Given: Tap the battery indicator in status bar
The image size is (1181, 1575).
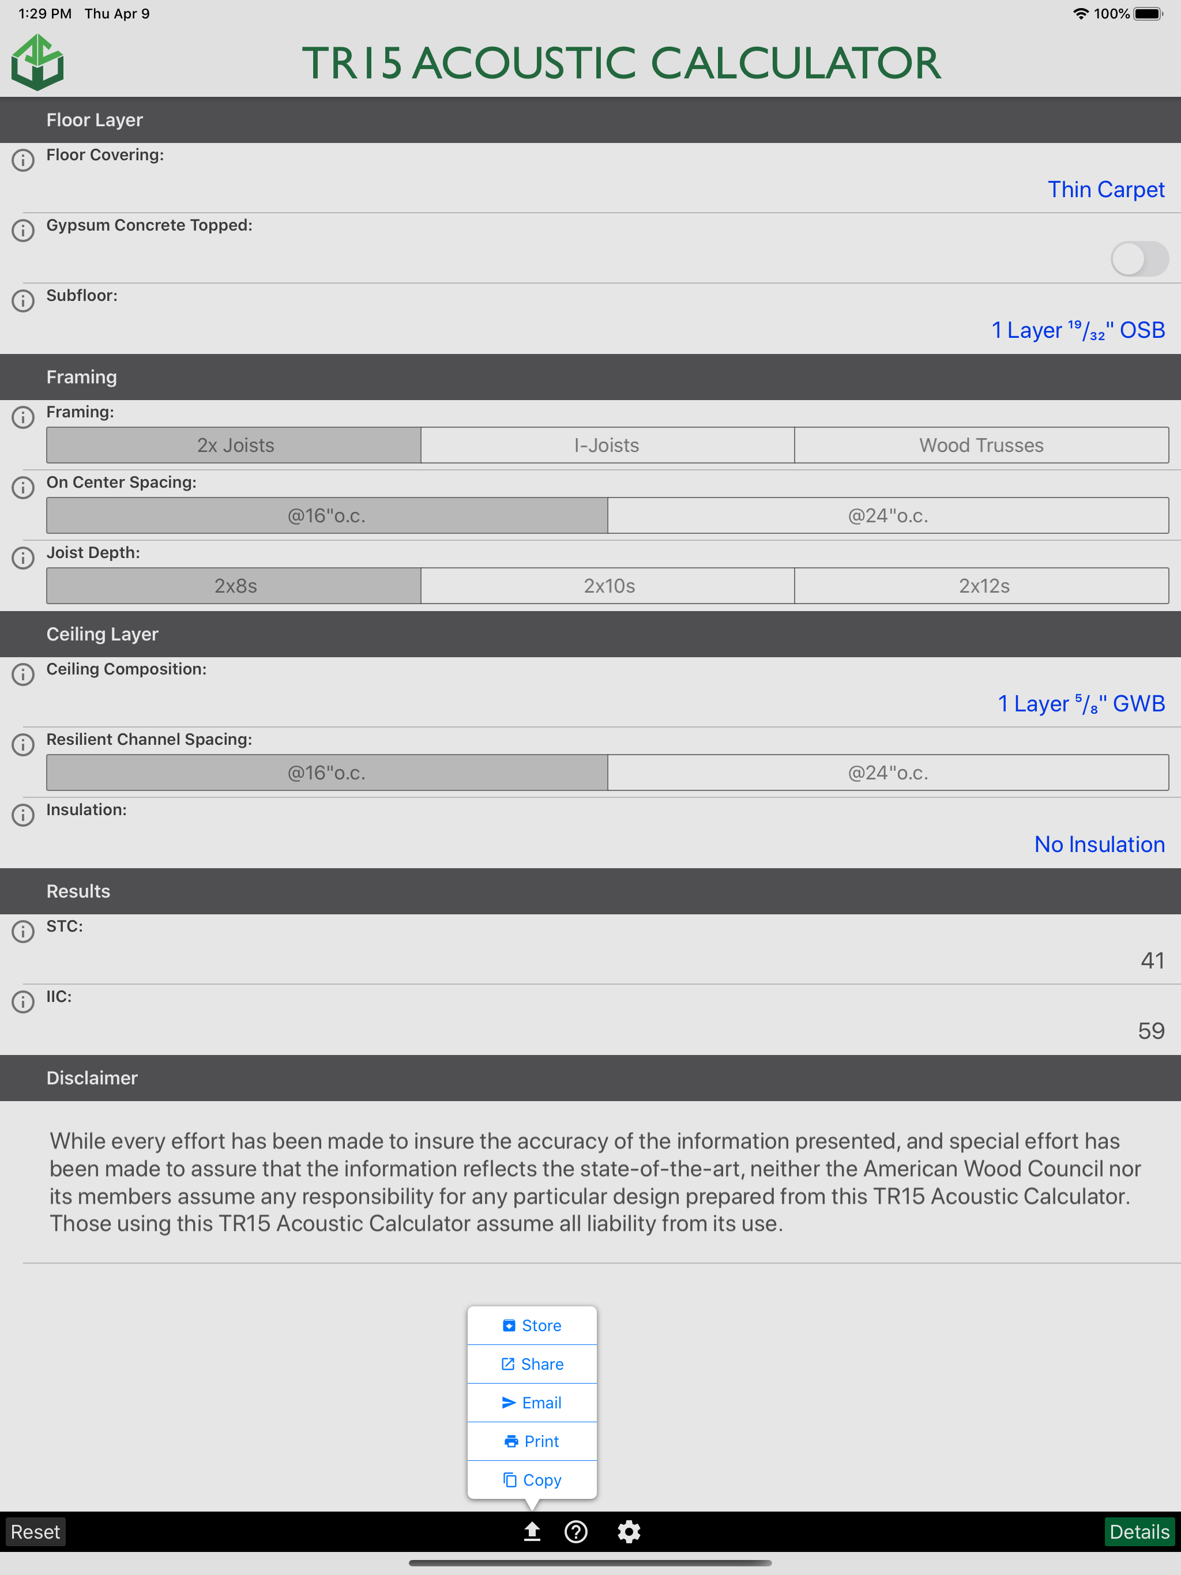Looking at the screenshot, I should coord(1148,13).
